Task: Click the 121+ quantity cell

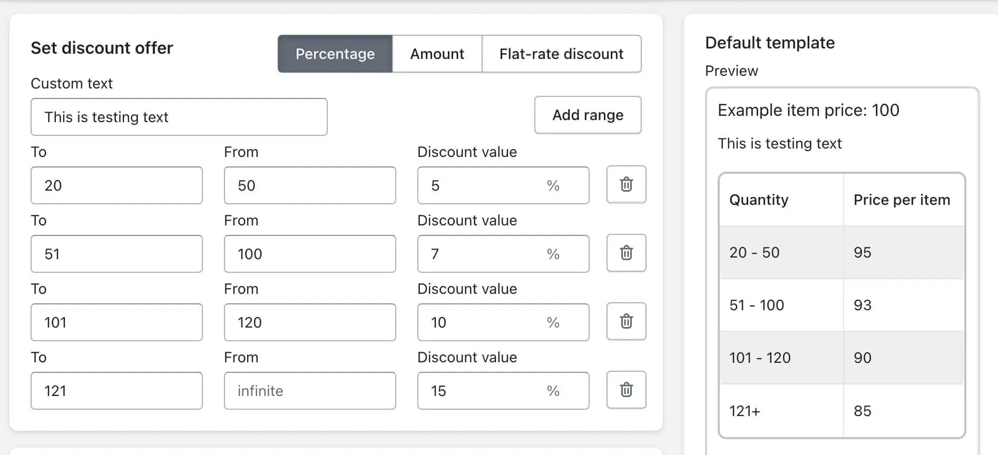Action: 781,411
